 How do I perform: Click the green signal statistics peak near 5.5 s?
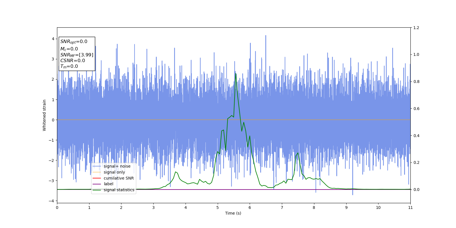coord(236,74)
